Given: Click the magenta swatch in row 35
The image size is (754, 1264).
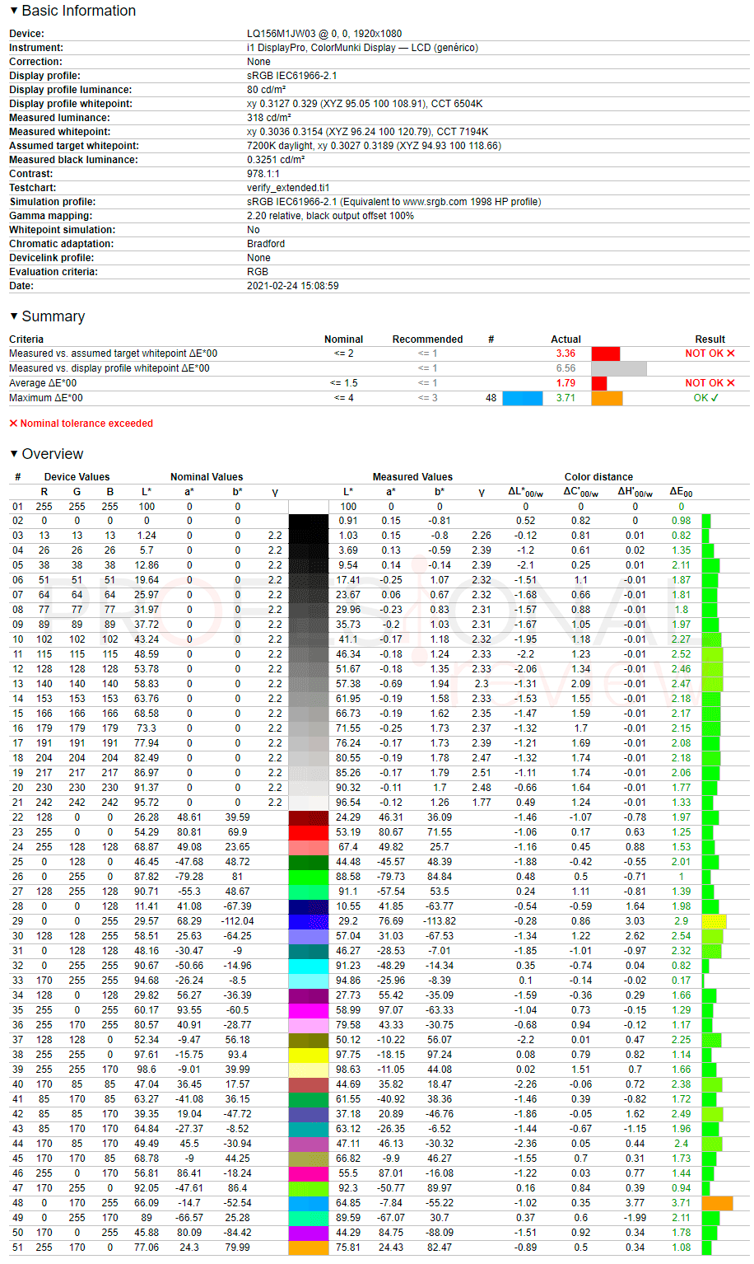Looking at the screenshot, I should coord(309,1010).
